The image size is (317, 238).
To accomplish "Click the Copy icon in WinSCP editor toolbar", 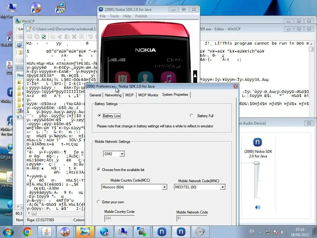I will tap(53, 37).
